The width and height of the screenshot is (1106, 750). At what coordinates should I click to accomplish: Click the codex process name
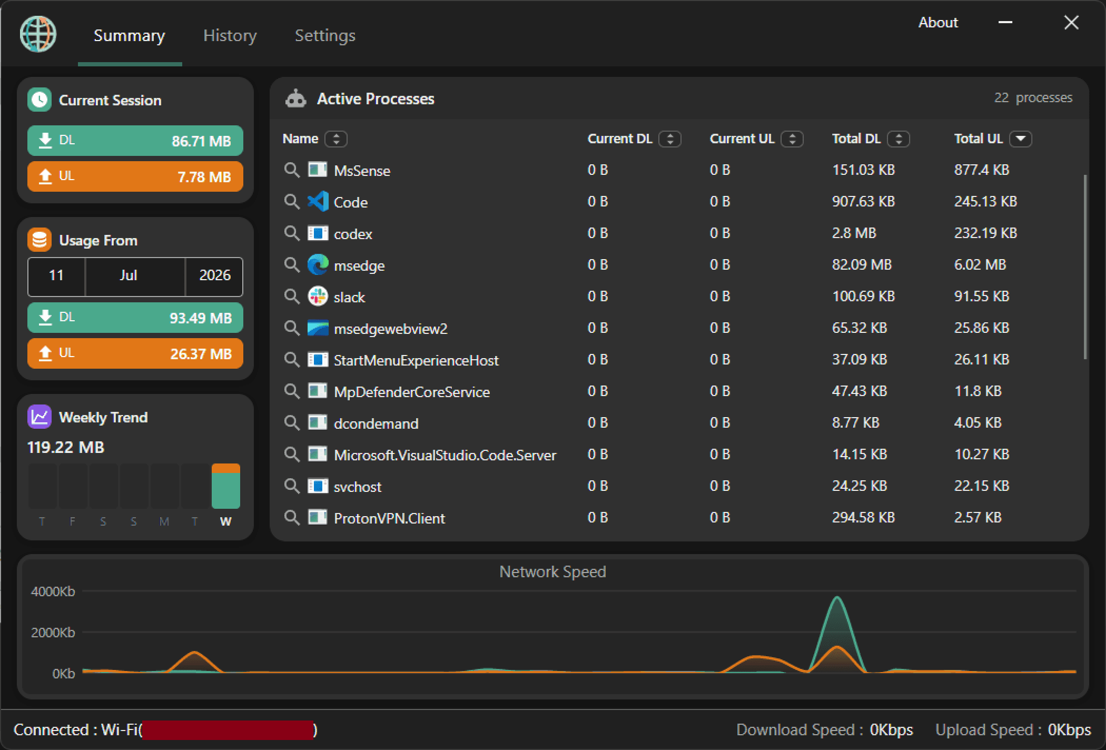(353, 234)
